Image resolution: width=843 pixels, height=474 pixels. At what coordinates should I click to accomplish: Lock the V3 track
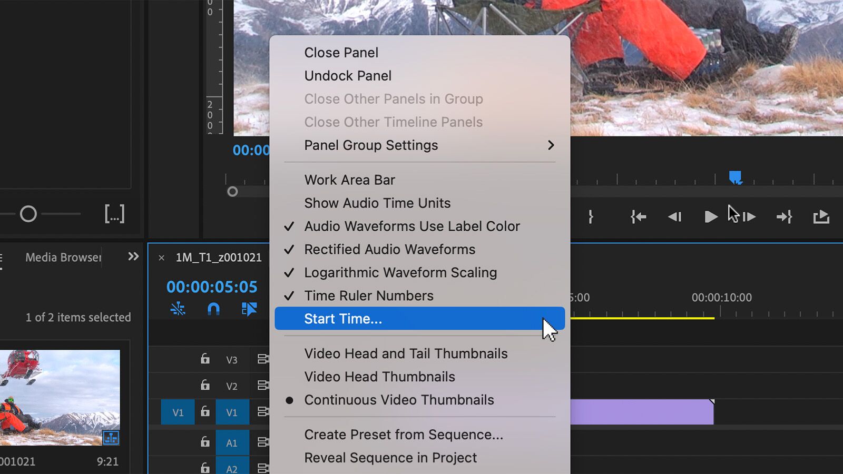tap(205, 360)
